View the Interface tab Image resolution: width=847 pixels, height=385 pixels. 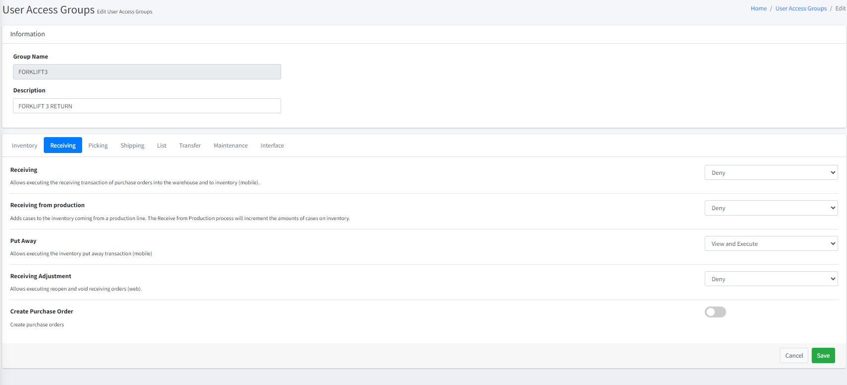point(272,146)
